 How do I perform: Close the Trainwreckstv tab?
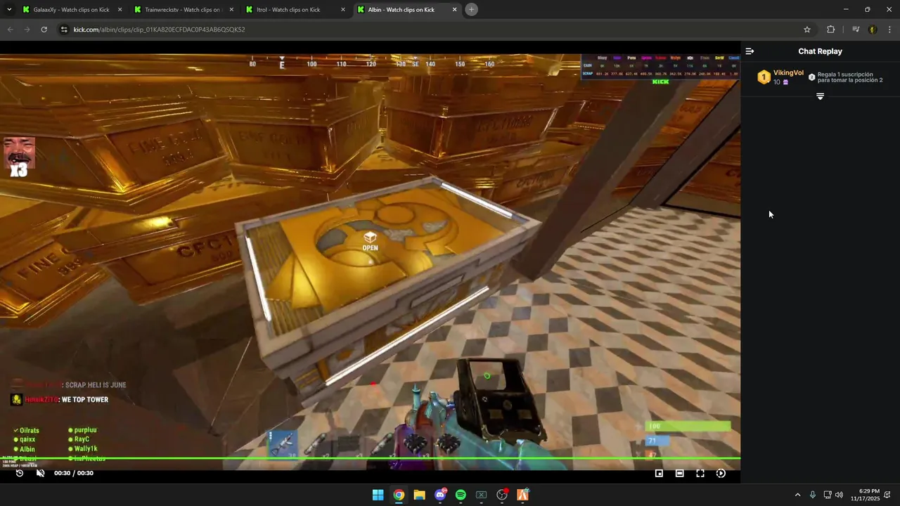(231, 10)
